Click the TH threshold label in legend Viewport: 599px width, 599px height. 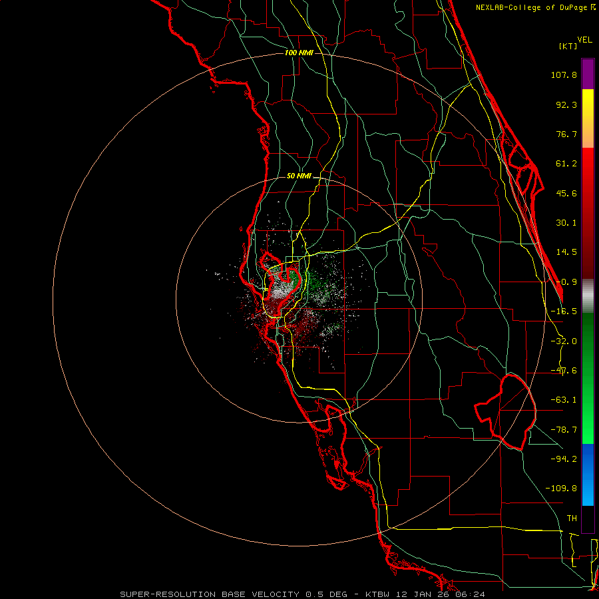[x=572, y=518]
